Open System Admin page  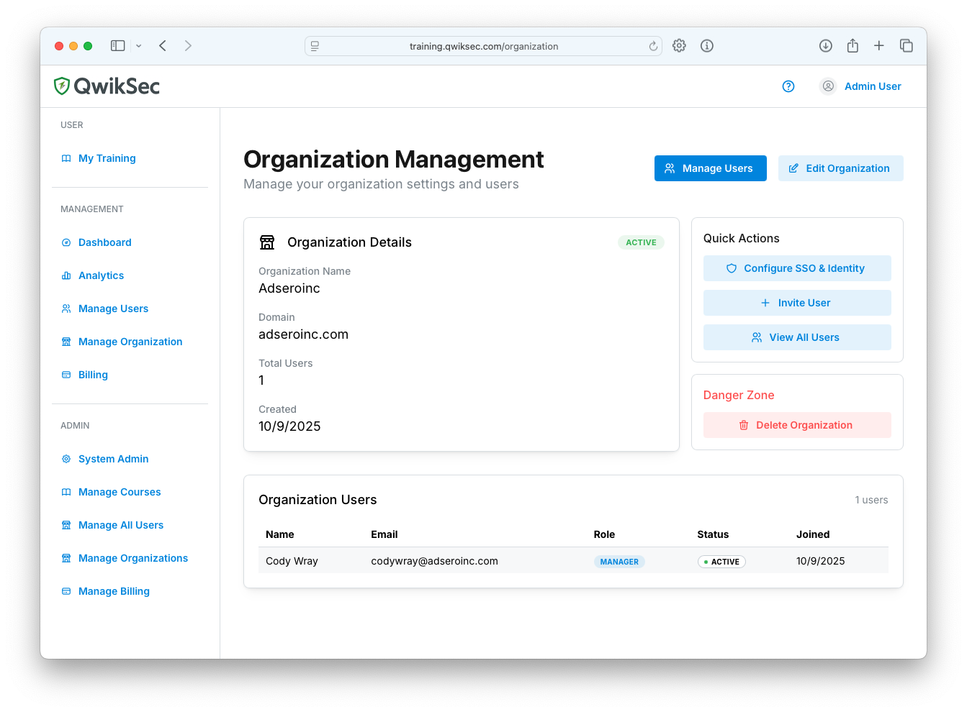click(x=113, y=459)
